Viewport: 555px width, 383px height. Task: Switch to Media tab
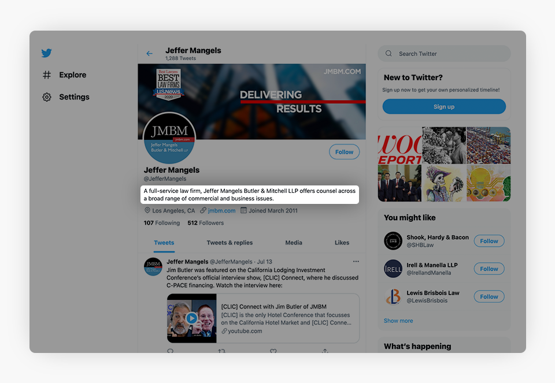[x=294, y=243]
